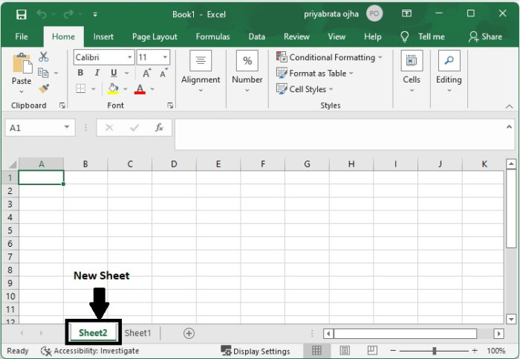Open the Calibri font name dropdown
Viewport: 520px width, 359px height.
(x=130, y=57)
